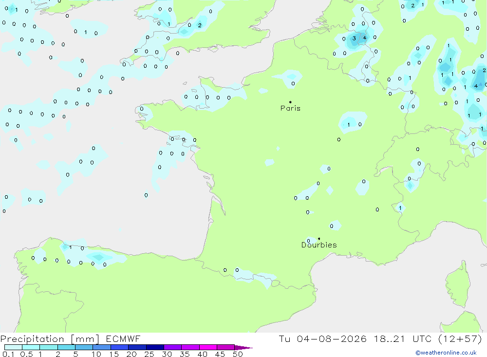487x357 pixels.
Task: Select the lightest cyan legend swatch after 0.1
Action: pos(13,347)
